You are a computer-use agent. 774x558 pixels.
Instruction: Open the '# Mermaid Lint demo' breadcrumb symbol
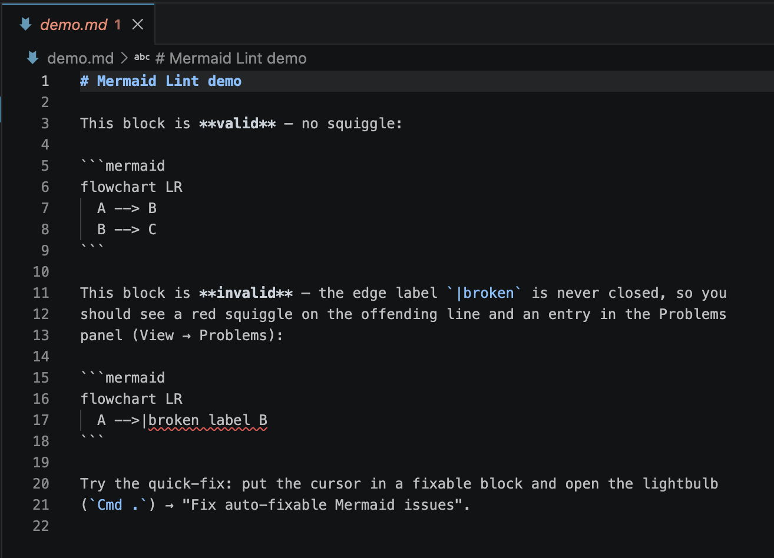tap(230, 58)
